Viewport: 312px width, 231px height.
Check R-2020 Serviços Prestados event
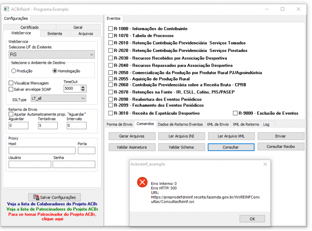tap(110, 51)
